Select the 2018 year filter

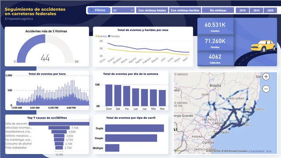coord(242,10)
